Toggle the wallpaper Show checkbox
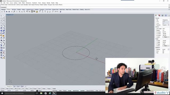The width and height of the screenshot is (170, 95). [163, 51]
